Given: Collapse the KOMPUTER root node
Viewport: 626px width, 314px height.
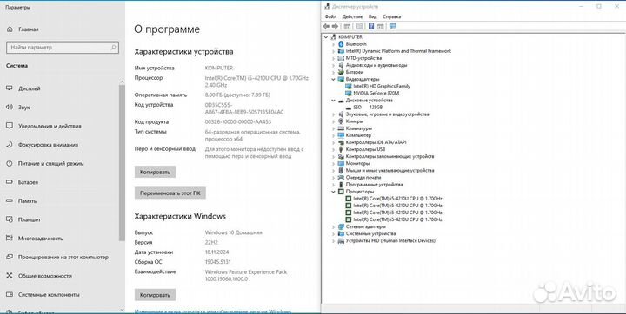Looking at the screenshot, I should (326, 37).
